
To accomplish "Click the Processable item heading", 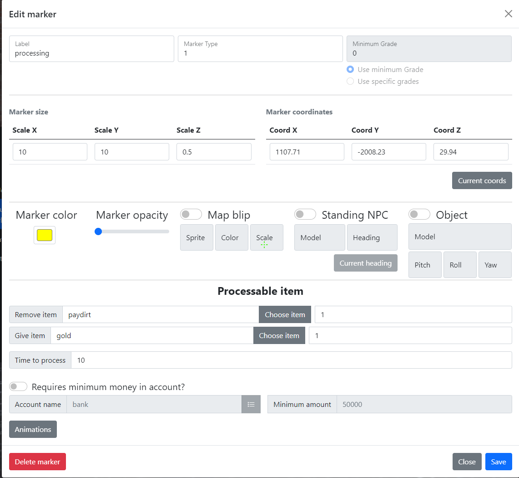I will [260, 291].
